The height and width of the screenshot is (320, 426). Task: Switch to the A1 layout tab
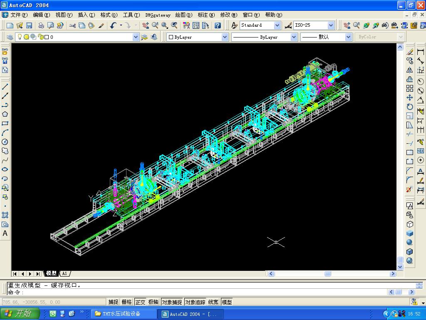coord(64,273)
